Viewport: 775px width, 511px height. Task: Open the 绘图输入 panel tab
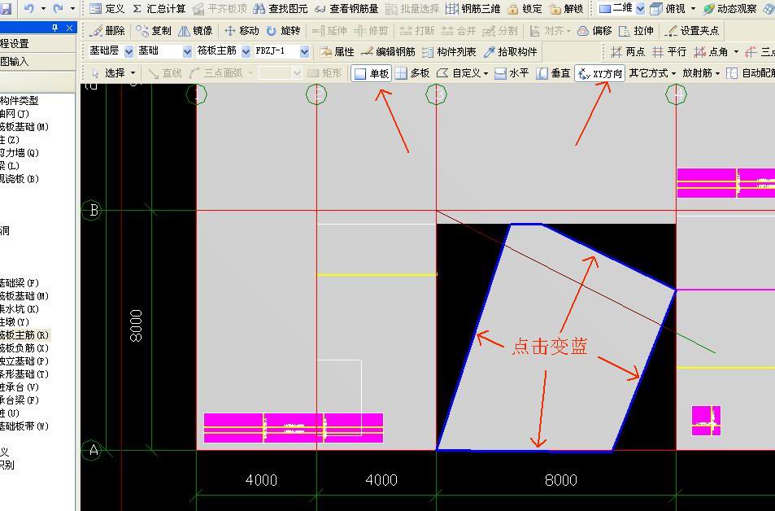(x=37, y=61)
